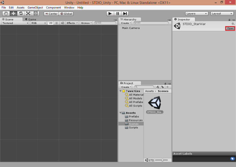Select Main Camera in Hierarchy
This screenshot has width=236, height=167.
(131, 28)
